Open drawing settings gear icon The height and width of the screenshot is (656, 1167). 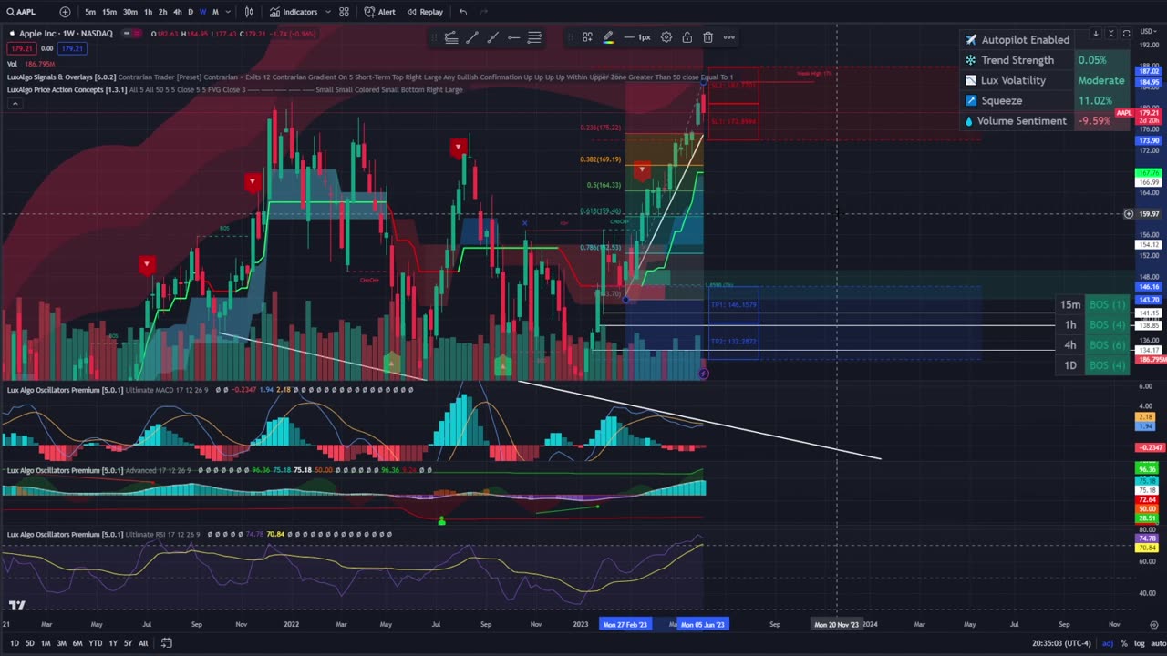(666, 37)
